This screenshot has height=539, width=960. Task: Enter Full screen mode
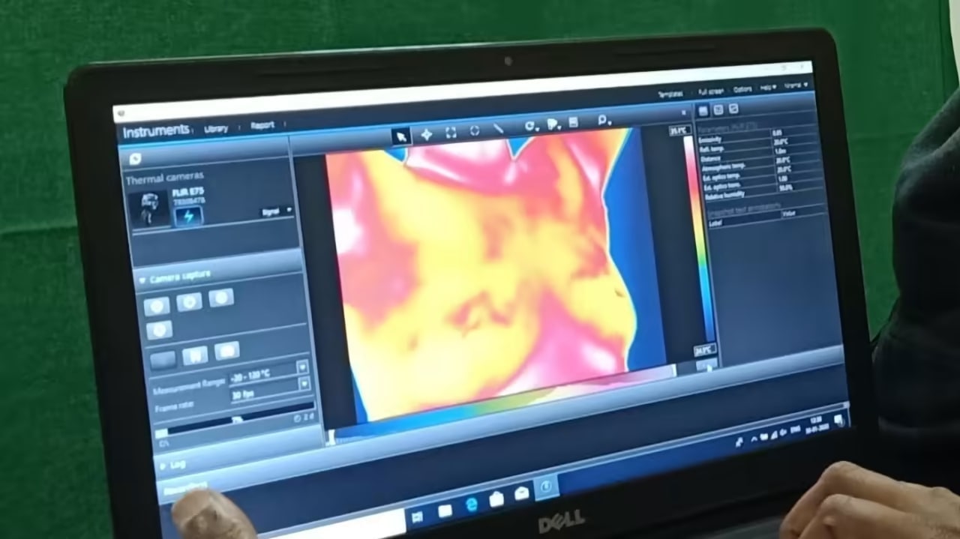click(710, 91)
